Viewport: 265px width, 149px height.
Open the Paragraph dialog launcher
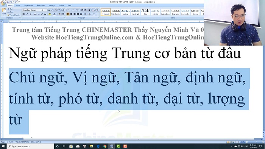click(98, 17)
